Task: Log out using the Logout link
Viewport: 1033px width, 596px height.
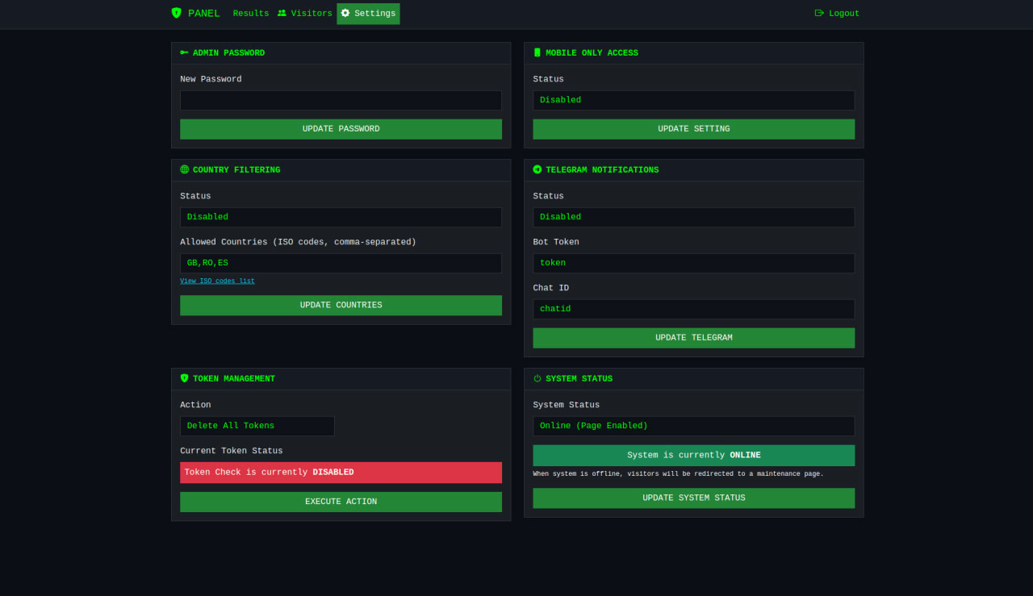Action: coord(837,14)
